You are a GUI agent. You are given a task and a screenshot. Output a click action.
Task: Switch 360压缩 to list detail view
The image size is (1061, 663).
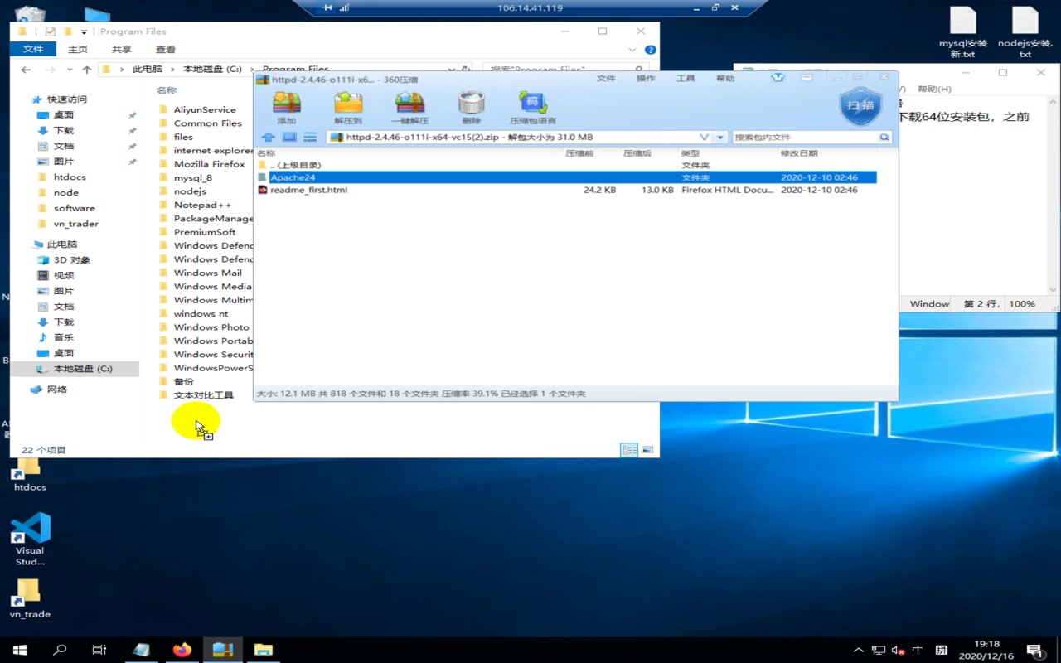(310, 137)
